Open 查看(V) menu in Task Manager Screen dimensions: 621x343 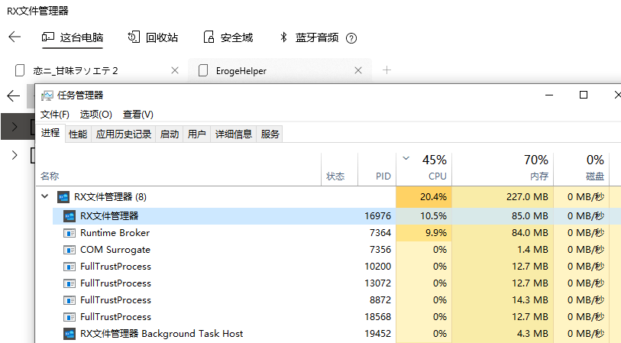click(137, 115)
